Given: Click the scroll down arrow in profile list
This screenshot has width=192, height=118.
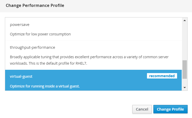Looking at the screenshot, I should tap(185, 87).
